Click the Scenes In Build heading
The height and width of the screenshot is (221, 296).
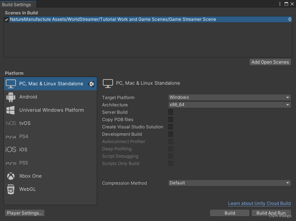[21, 13]
